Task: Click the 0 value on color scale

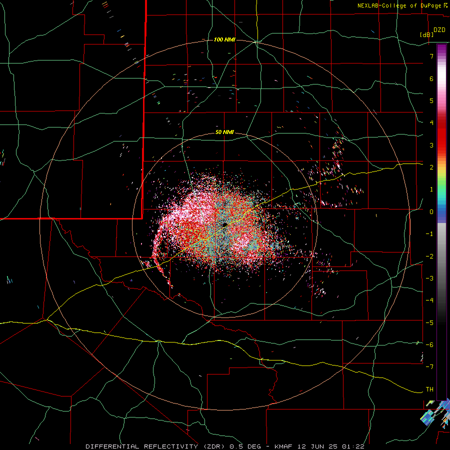Action: (x=431, y=212)
